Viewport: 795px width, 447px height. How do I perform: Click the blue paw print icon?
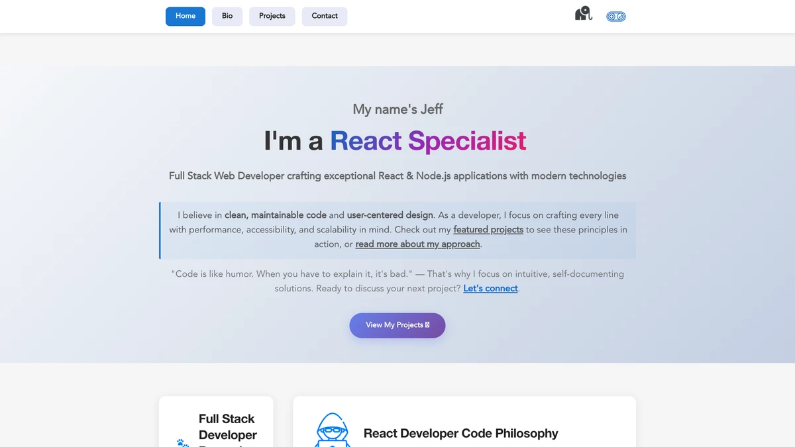[182, 442]
